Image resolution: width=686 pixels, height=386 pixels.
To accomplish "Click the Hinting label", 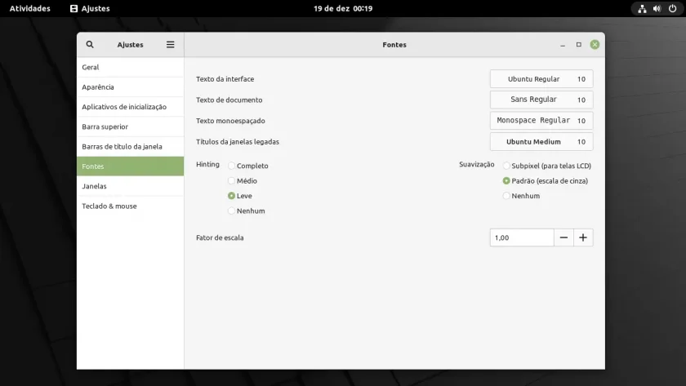I will 207,164.
